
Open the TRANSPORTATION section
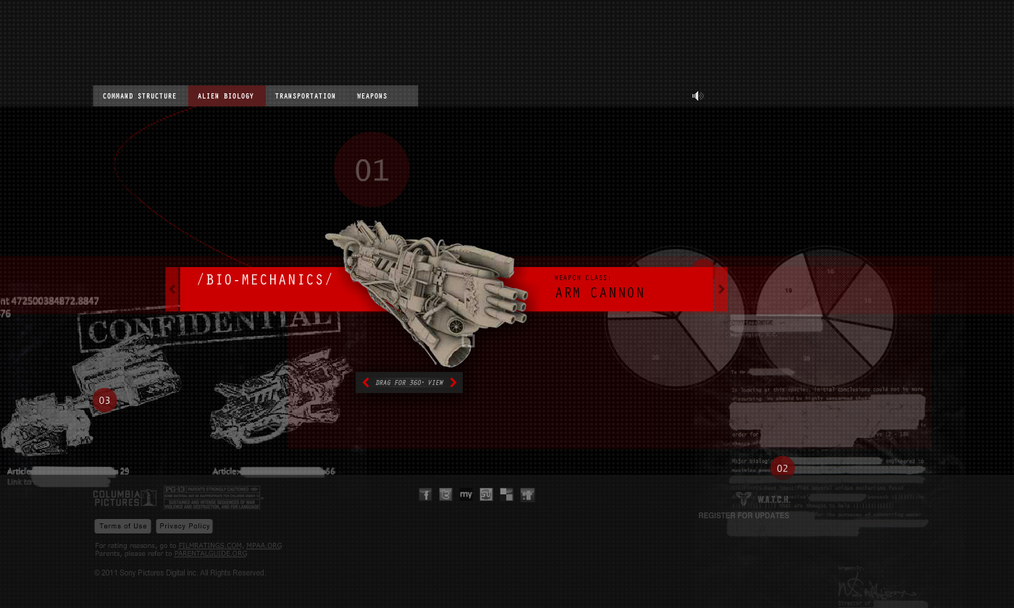click(x=305, y=96)
